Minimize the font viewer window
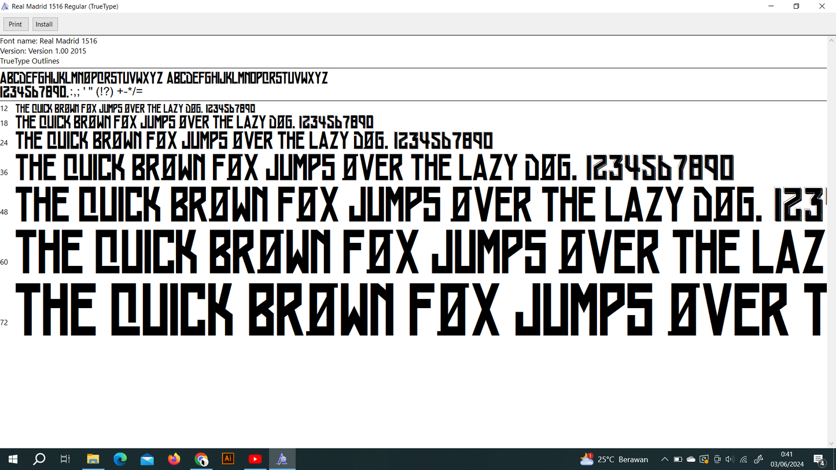 (x=771, y=6)
